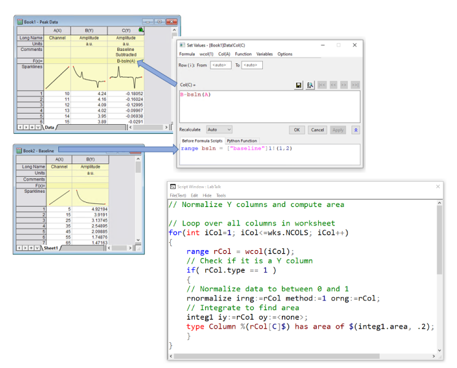Viewport: 457px width, 368px height.
Task: Click the OK button in Set Values
Action: click(297, 130)
